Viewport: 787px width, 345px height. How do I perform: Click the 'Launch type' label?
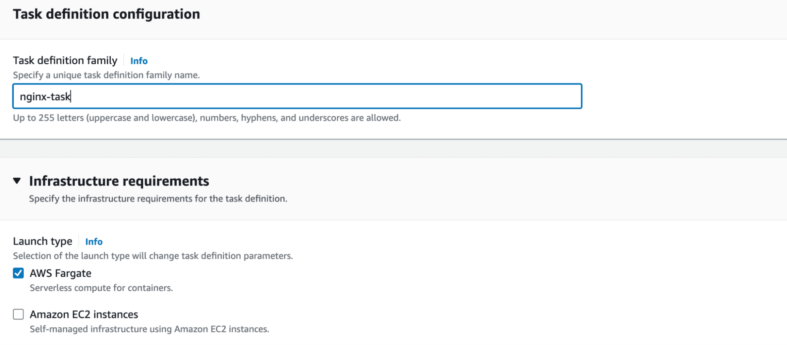[x=43, y=241]
